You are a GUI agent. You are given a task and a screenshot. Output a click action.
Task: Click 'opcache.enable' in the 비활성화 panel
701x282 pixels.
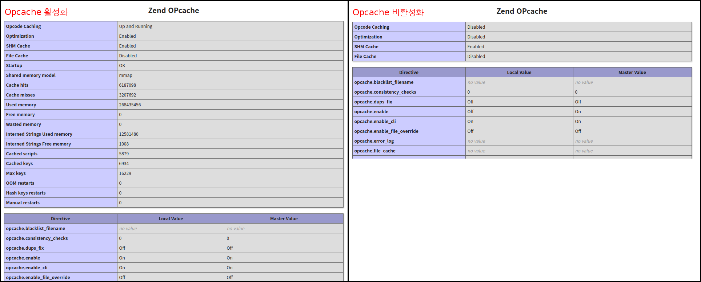(x=371, y=111)
